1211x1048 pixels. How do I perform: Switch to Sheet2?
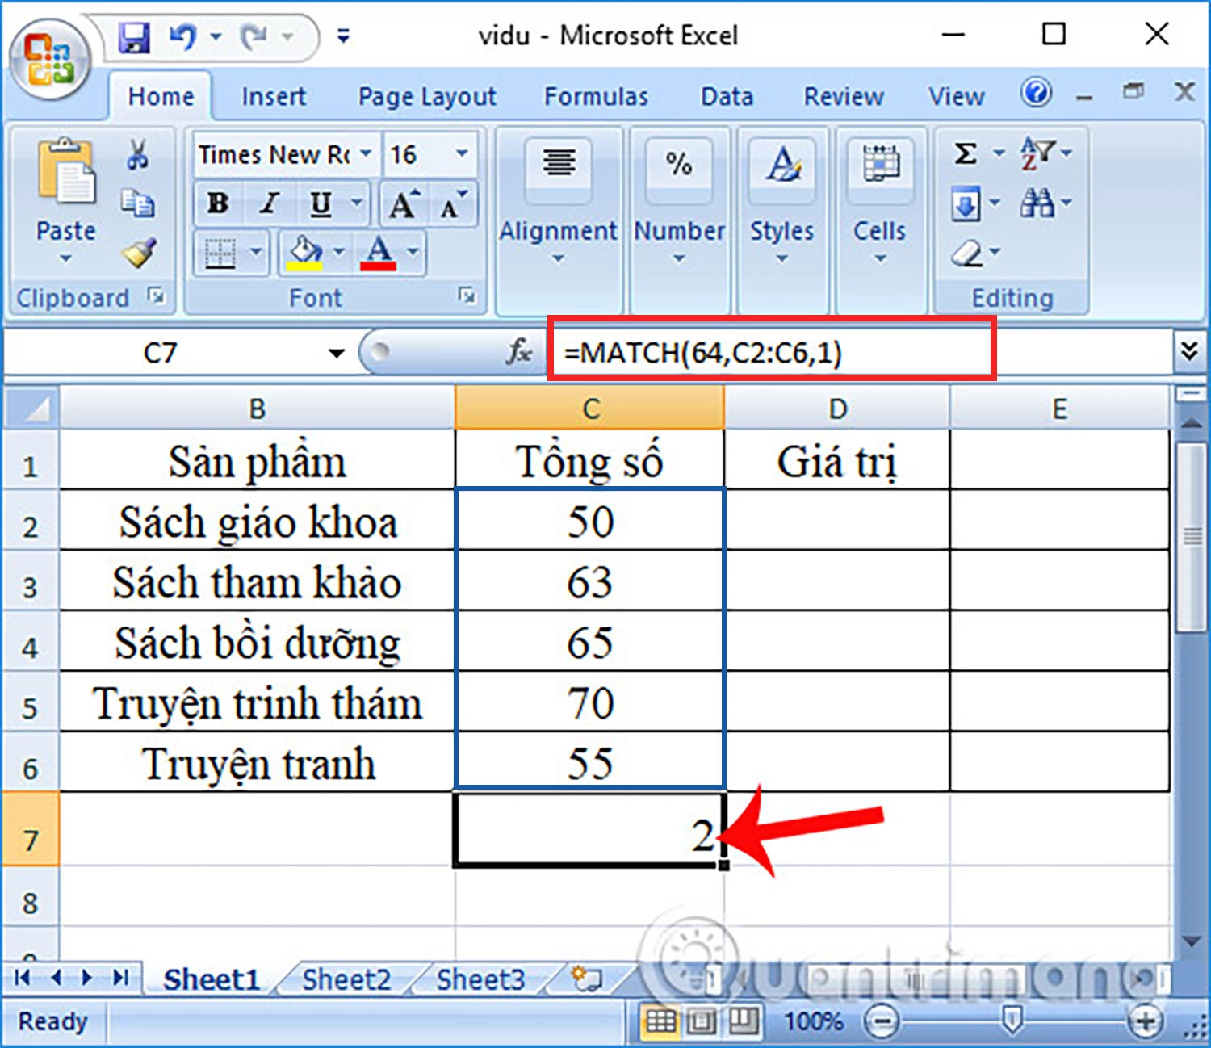click(x=346, y=979)
